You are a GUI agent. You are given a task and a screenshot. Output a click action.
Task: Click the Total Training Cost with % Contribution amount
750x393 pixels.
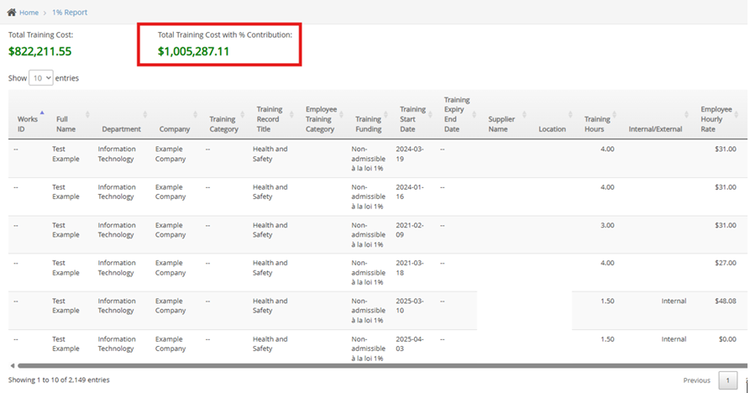click(193, 51)
